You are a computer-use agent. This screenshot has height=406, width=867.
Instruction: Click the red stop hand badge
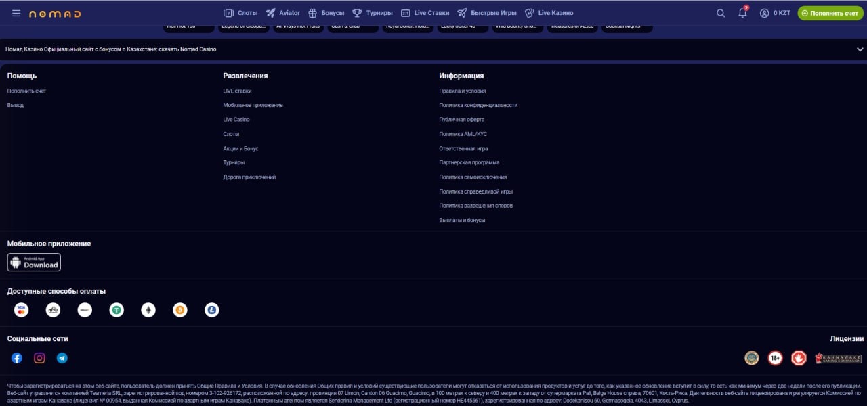(x=799, y=358)
